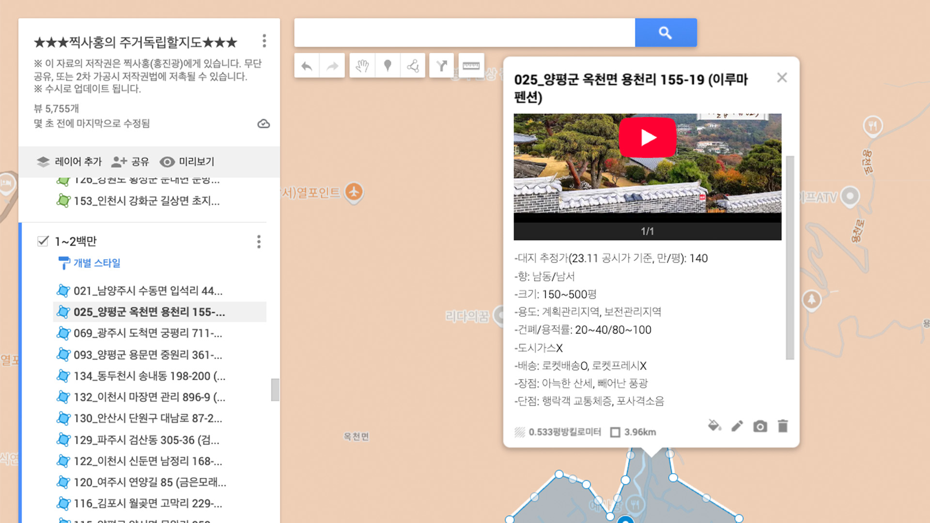Delete feature with trash icon
The height and width of the screenshot is (523, 930).
[x=783, y=426]
